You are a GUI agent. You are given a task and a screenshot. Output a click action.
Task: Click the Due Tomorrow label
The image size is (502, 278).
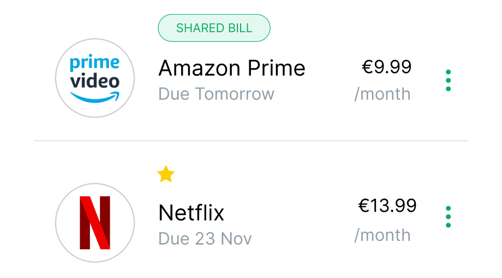coord(216,94)
